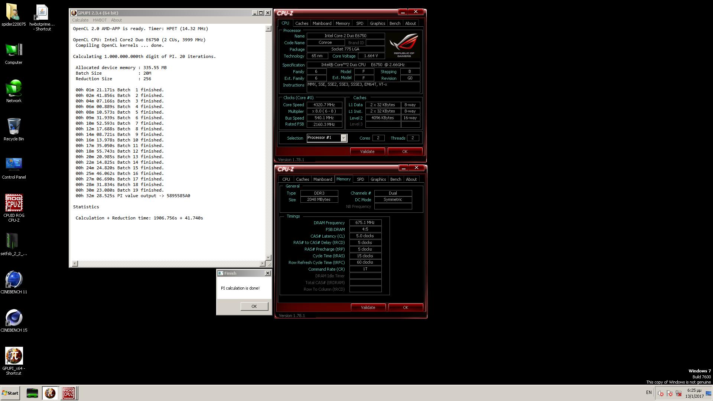The width and height of the screenshot is (713, 401).
Task: Select Memory tab in top CPU-Z window
Action: 342,23
